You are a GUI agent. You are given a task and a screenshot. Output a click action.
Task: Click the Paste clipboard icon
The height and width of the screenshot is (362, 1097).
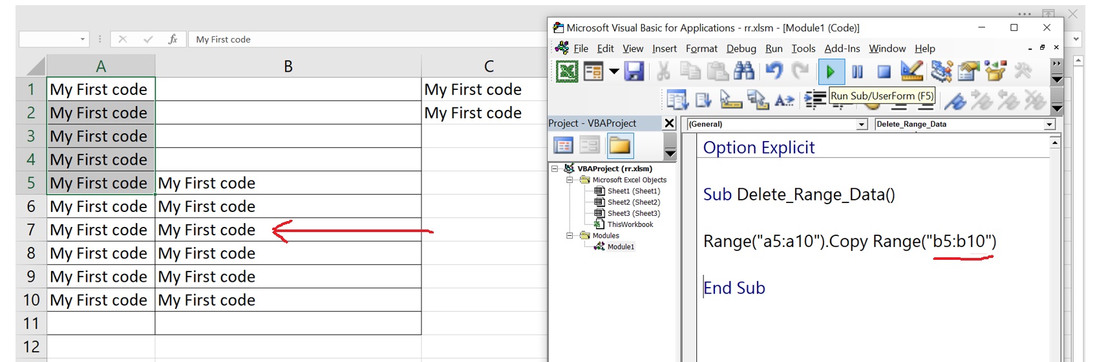(718, 71)
